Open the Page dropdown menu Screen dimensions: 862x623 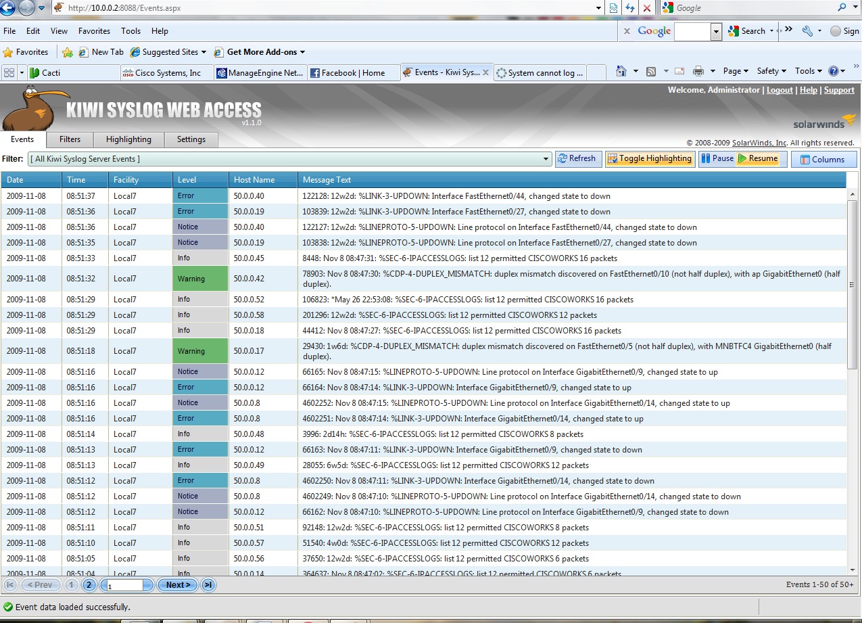(736, 71)
